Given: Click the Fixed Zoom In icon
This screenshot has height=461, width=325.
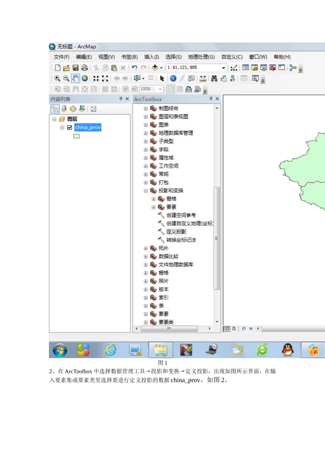Looking at the screenshot, I should click(96, 78).
